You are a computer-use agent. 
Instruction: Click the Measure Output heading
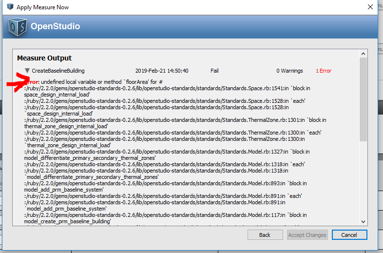(x=44, y=58)
